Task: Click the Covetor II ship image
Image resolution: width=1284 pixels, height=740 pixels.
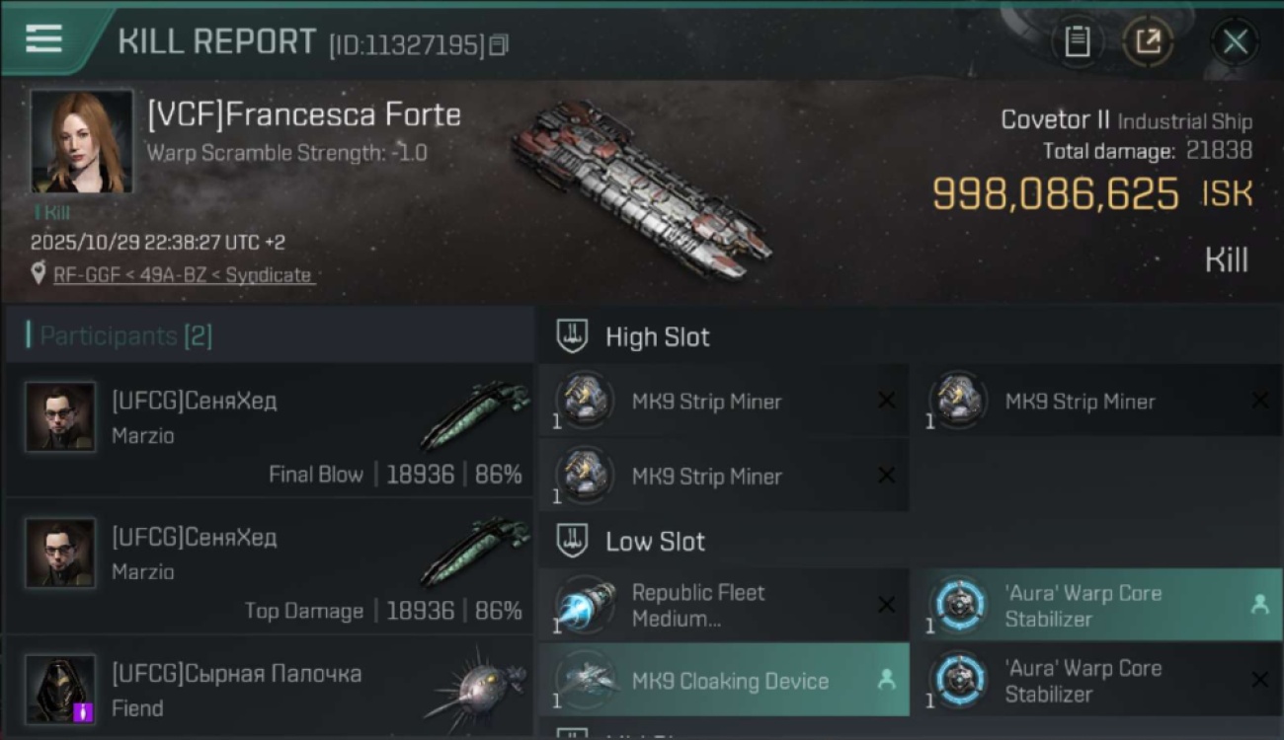Action: tap(640, 187)
